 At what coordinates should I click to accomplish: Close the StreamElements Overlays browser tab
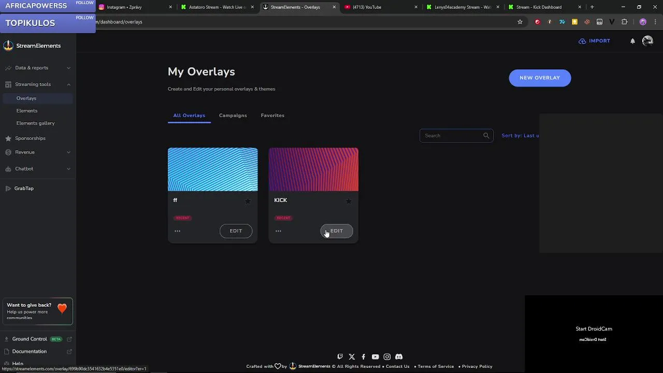334,7
